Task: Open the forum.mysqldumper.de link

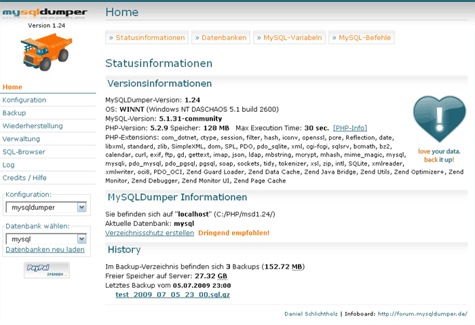Action: coord(423,313)
